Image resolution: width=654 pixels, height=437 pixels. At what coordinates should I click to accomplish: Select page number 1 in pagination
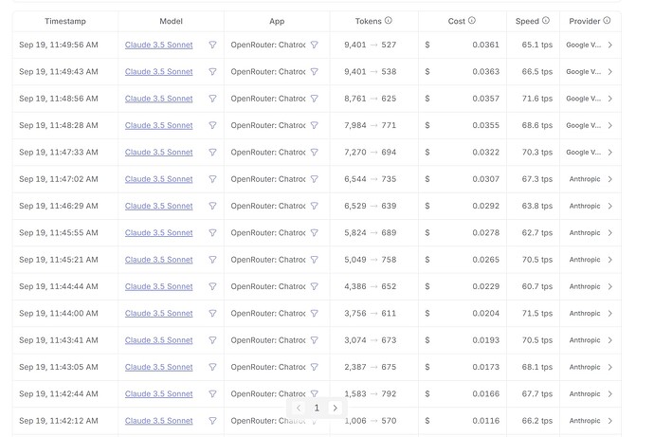[x=317, y=408]
